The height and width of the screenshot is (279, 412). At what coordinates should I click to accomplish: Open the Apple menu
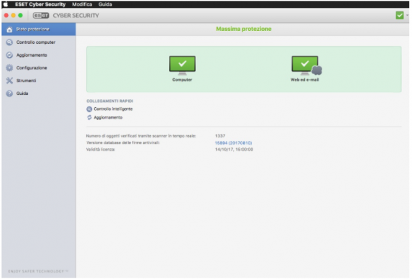tap(5, 5)
